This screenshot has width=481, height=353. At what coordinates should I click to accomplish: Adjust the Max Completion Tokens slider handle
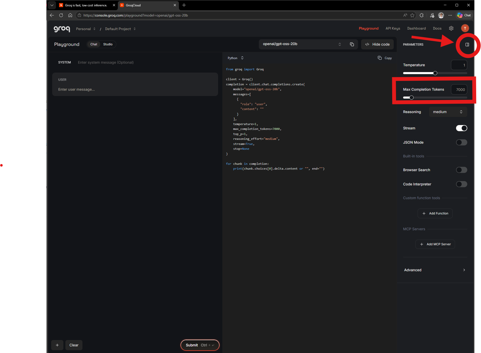click(412, 98)
